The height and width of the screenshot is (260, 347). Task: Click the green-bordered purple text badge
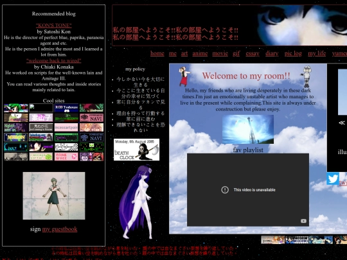coord(66,137)
